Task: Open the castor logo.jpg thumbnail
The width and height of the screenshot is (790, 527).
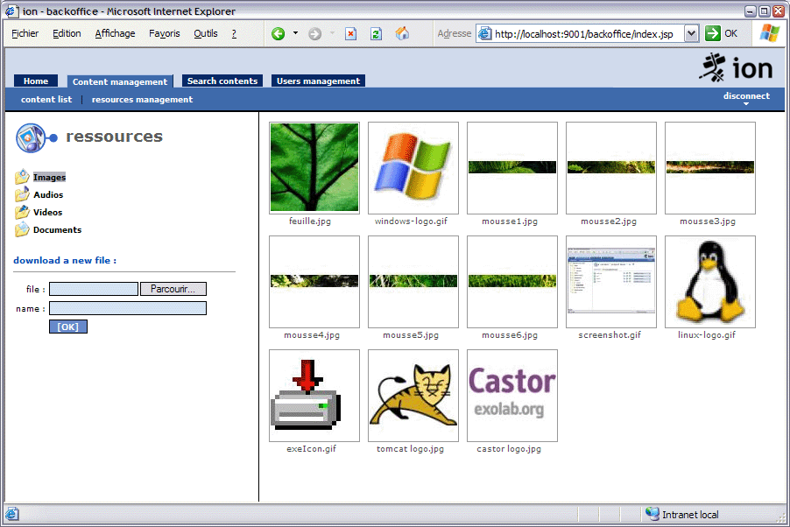Action: click(512, 395)
